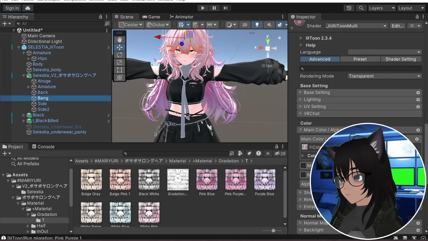Click the shader Edit... button
This screenshot has width=428, height=241.
coord(398,26)
